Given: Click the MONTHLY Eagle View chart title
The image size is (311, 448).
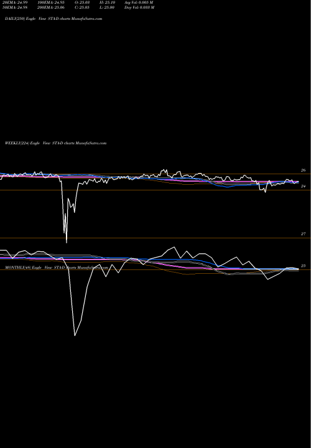Looking at the screenshot, I should click(57, 268).
